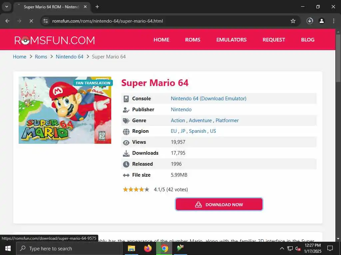
Task: Click the Downloads arrow icon
Action: [x=126, y=153]
